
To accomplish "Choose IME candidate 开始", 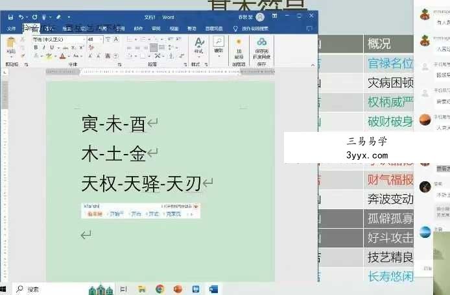I will click(116, 214).
